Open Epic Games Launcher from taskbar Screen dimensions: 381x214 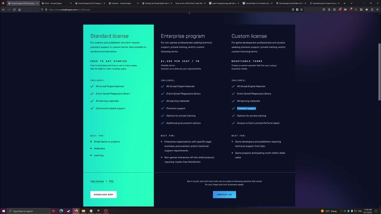point(99,211)
